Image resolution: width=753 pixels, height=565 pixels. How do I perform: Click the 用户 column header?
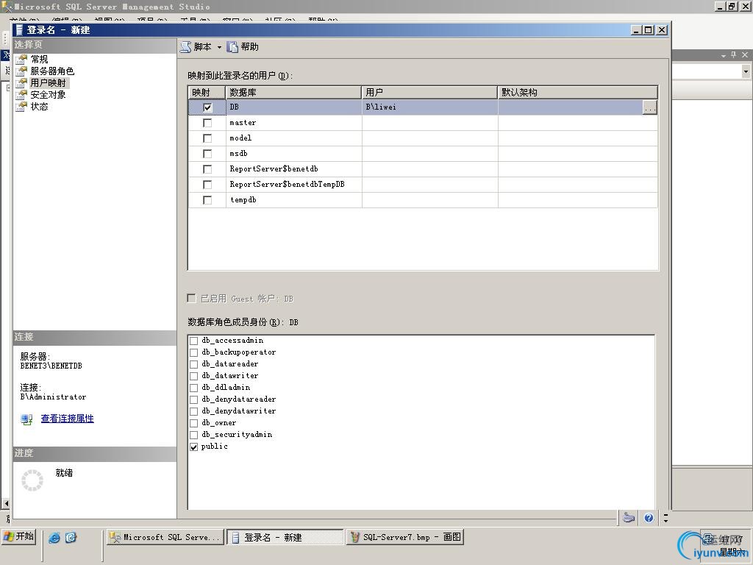point(429,92)
